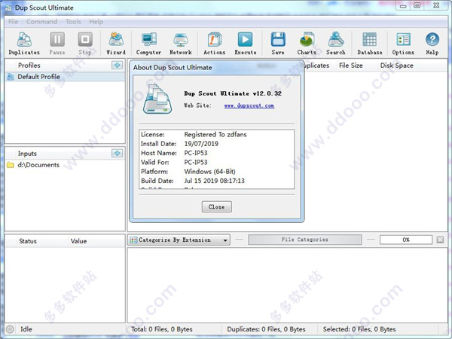This screenshot has width=452, height=339.
Task: Open the Duplicates toolbar tool
Action: pos(24,44)
